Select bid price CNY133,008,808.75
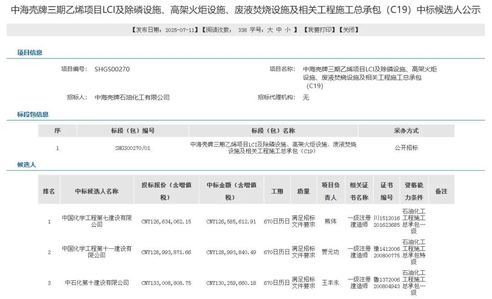Image resolution: width=492 pixels, height=299 pixels. tap(166, 283)
